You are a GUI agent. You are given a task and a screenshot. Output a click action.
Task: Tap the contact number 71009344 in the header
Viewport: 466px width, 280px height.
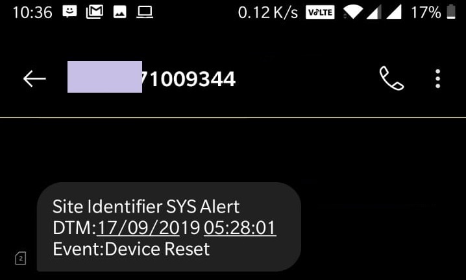coord(189,79)
